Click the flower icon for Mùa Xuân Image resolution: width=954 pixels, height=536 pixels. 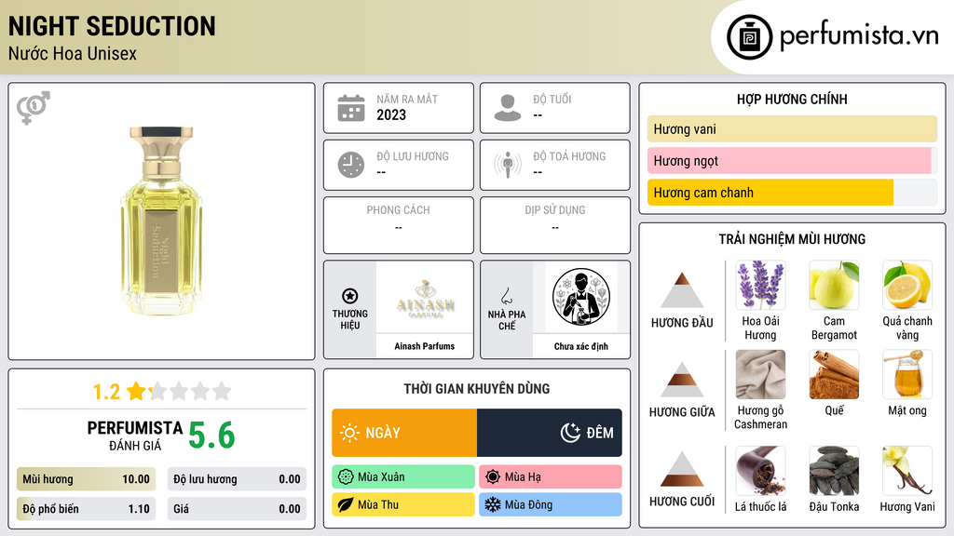tap(346, 477)
